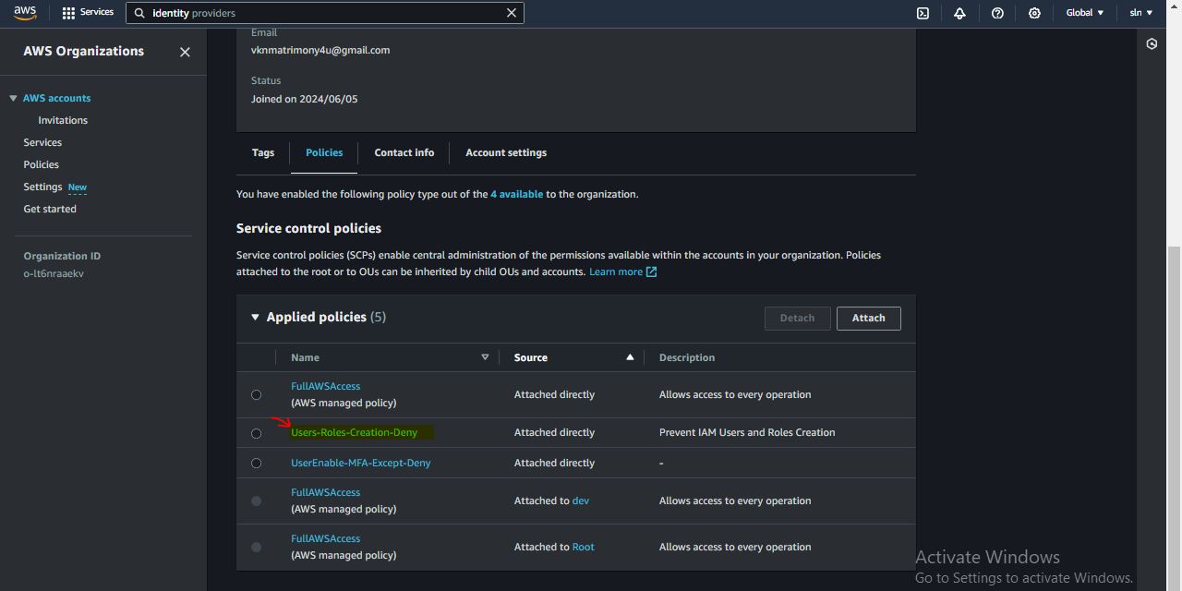Open the settings gear icon
1182x591 pixels.
(1034, 13)
